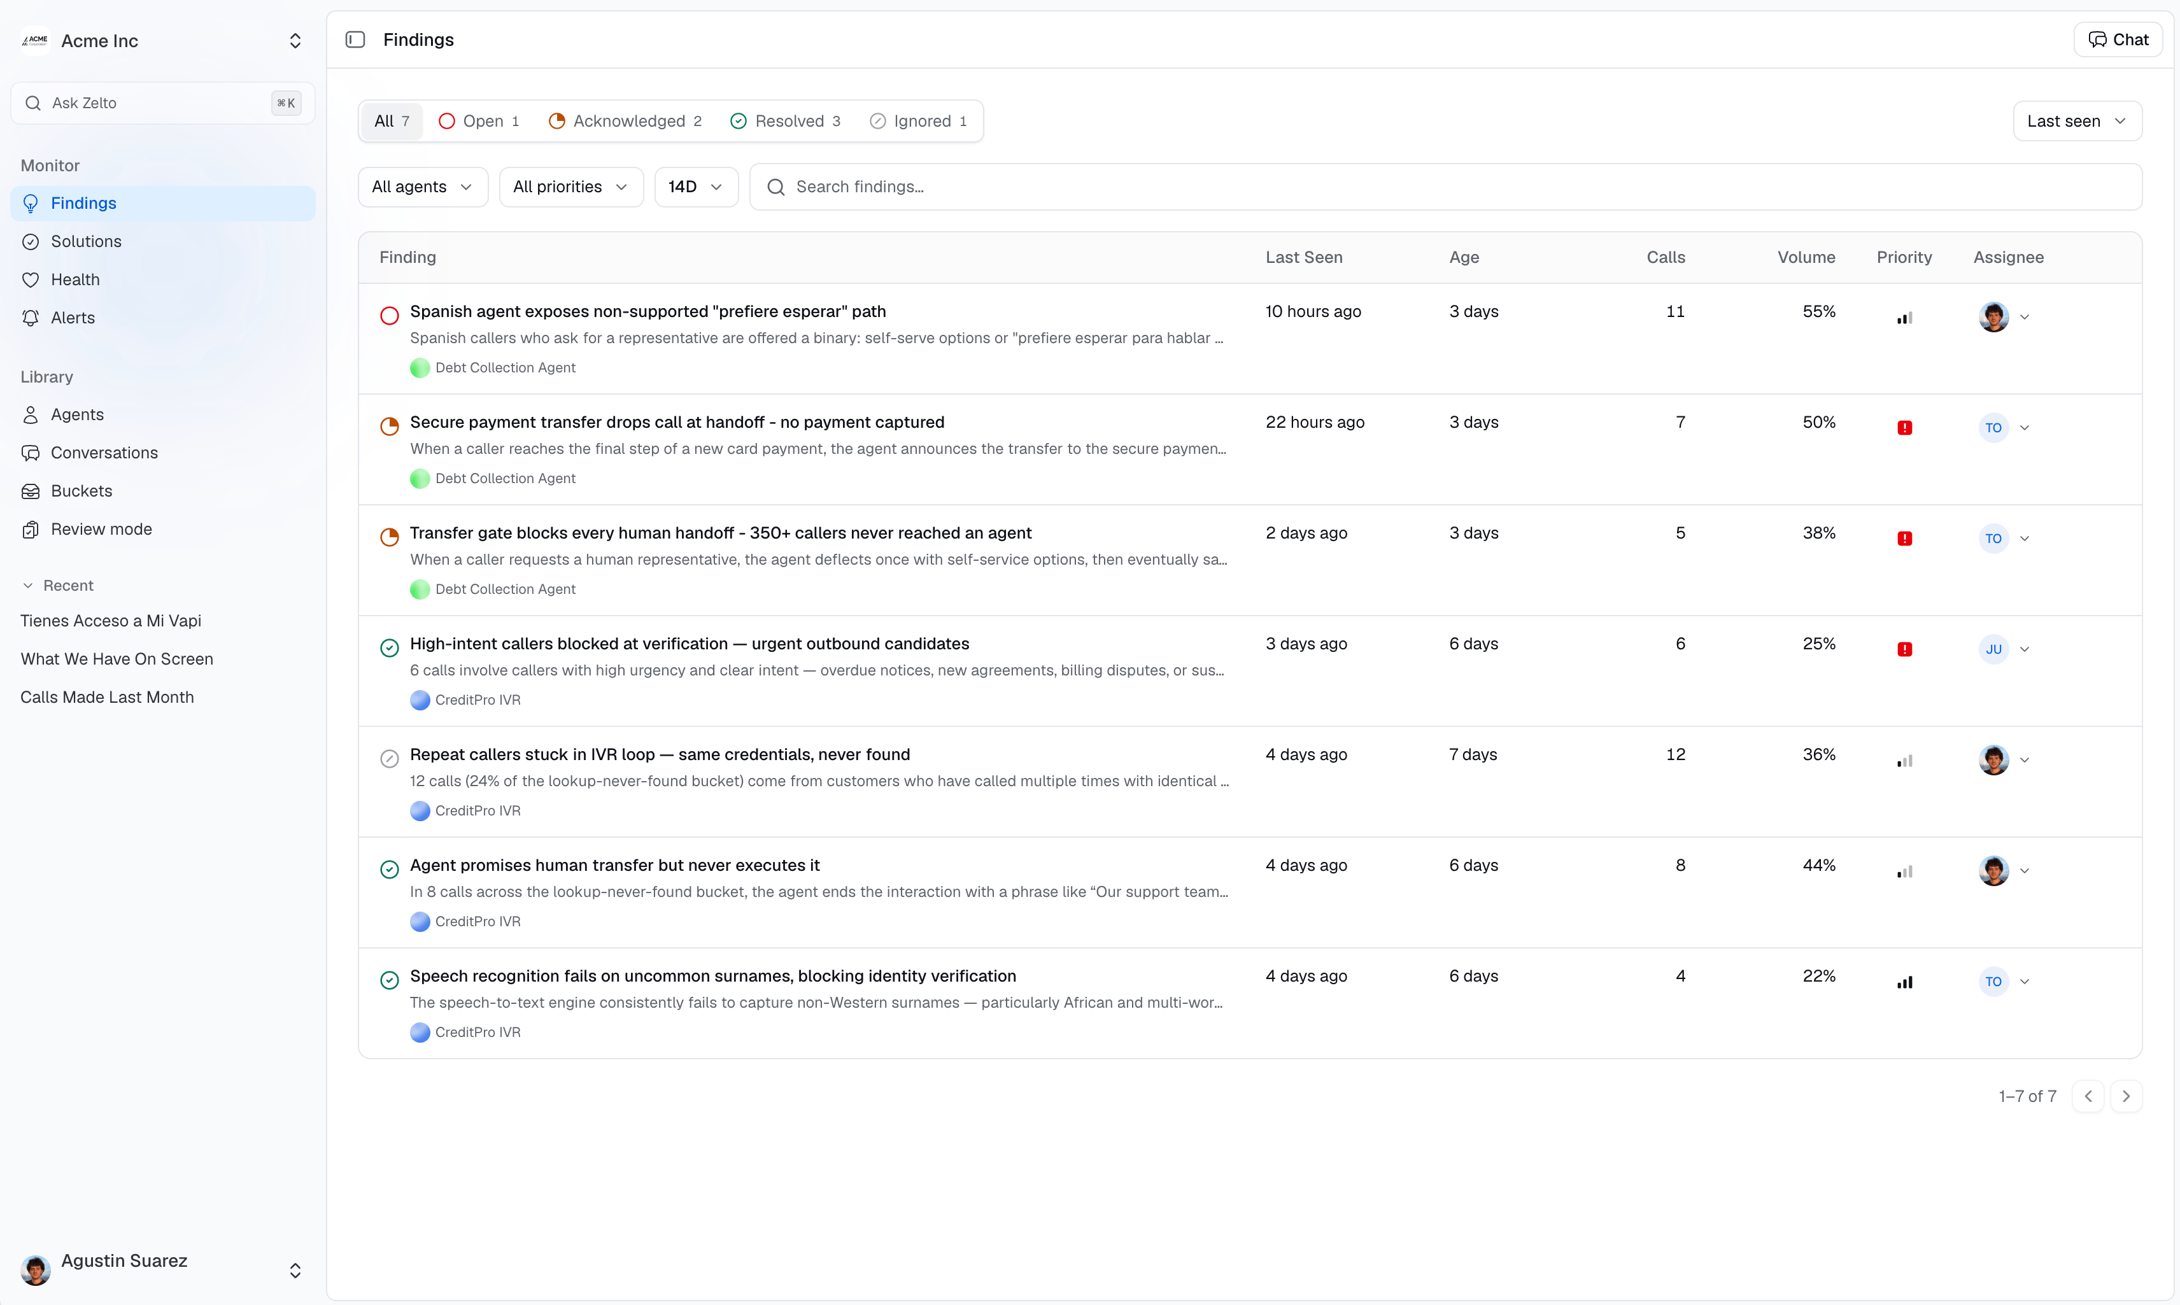2180x1305 pixels.
Task: Click acknowledged status icon on Transfer gate finding
Action: tap(390, 537)
